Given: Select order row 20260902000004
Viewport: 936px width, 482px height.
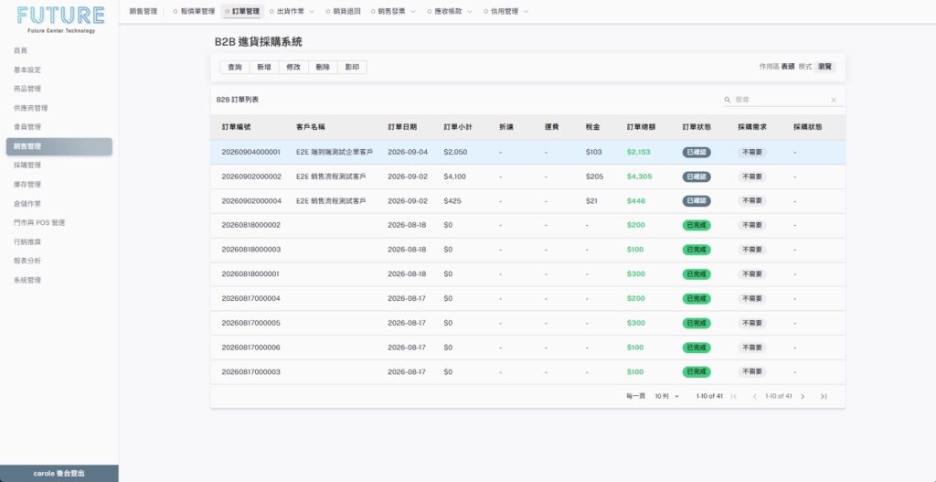Looking at the screenshot, I should [527, 201].
